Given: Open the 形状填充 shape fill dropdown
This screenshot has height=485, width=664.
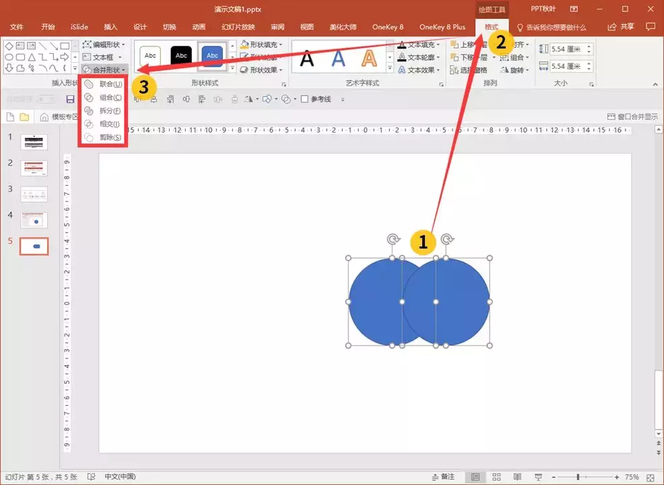Looking at the screenshot, I should point(261,44).
